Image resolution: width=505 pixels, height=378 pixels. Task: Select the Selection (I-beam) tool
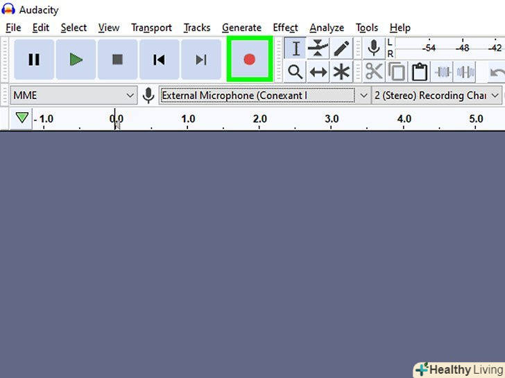pyautogui.click(x=296, y=48)
